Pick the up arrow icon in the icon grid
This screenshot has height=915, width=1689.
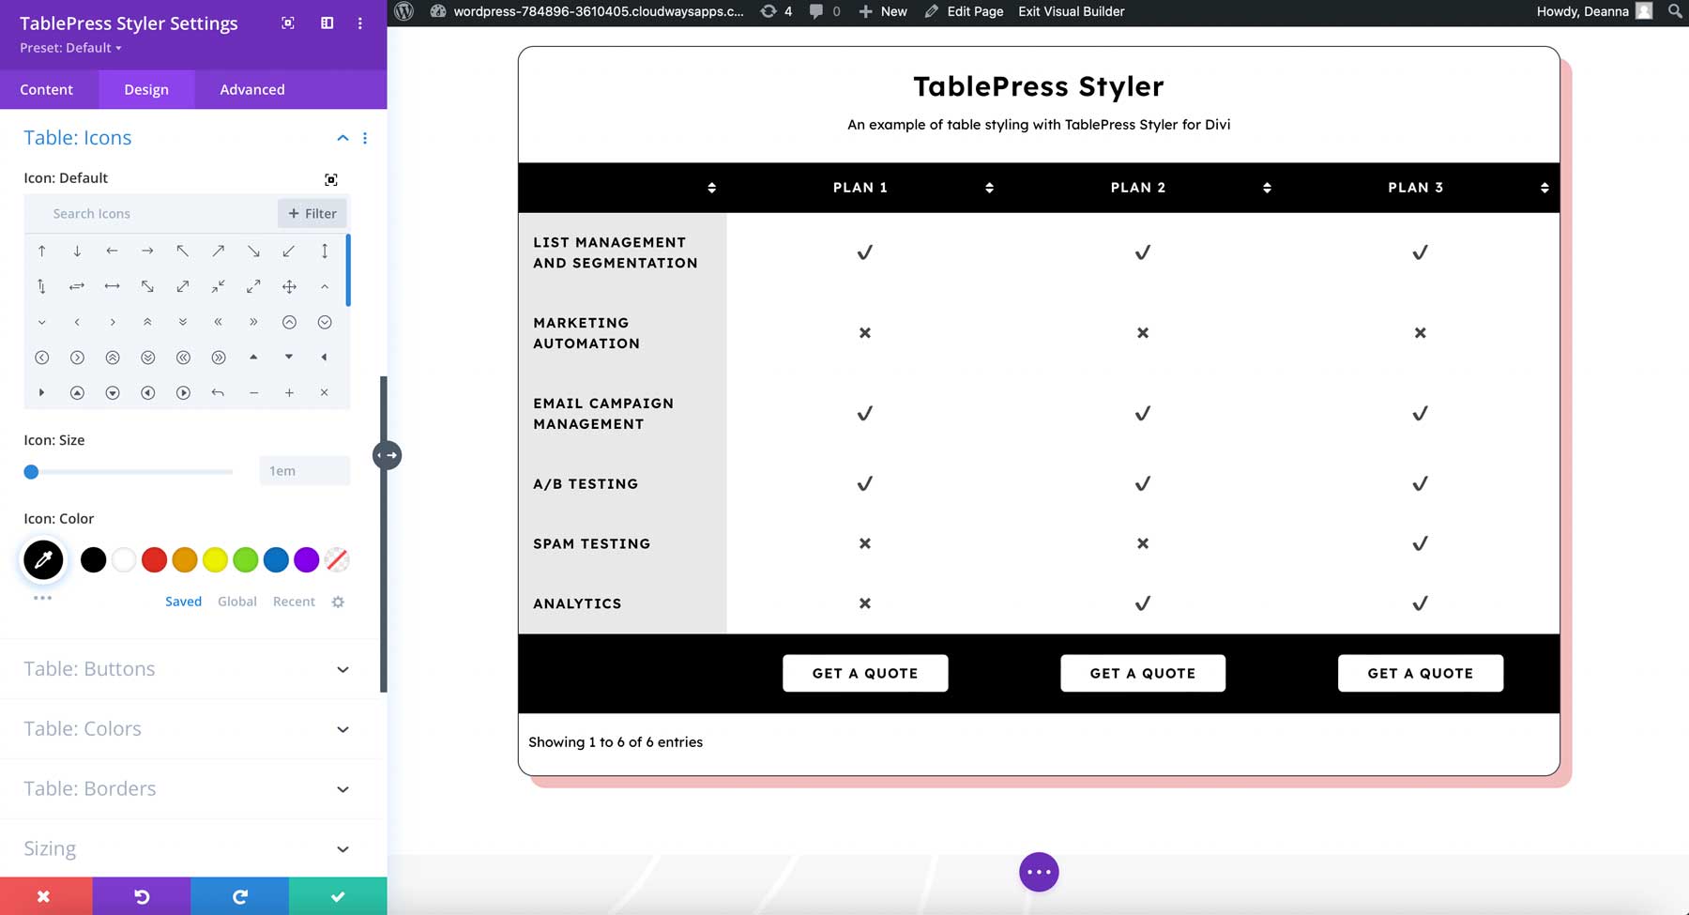[41, 251]
